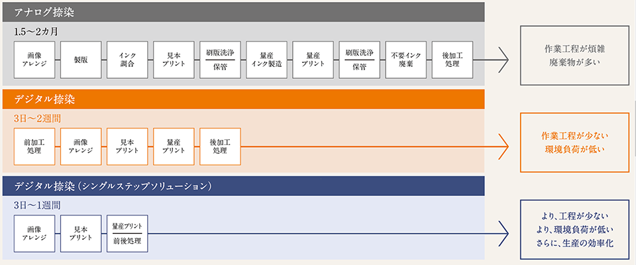Click 画像アレンジ box in analog row
636x265 pixels.
pyautogui.click(x=34, y=59)
